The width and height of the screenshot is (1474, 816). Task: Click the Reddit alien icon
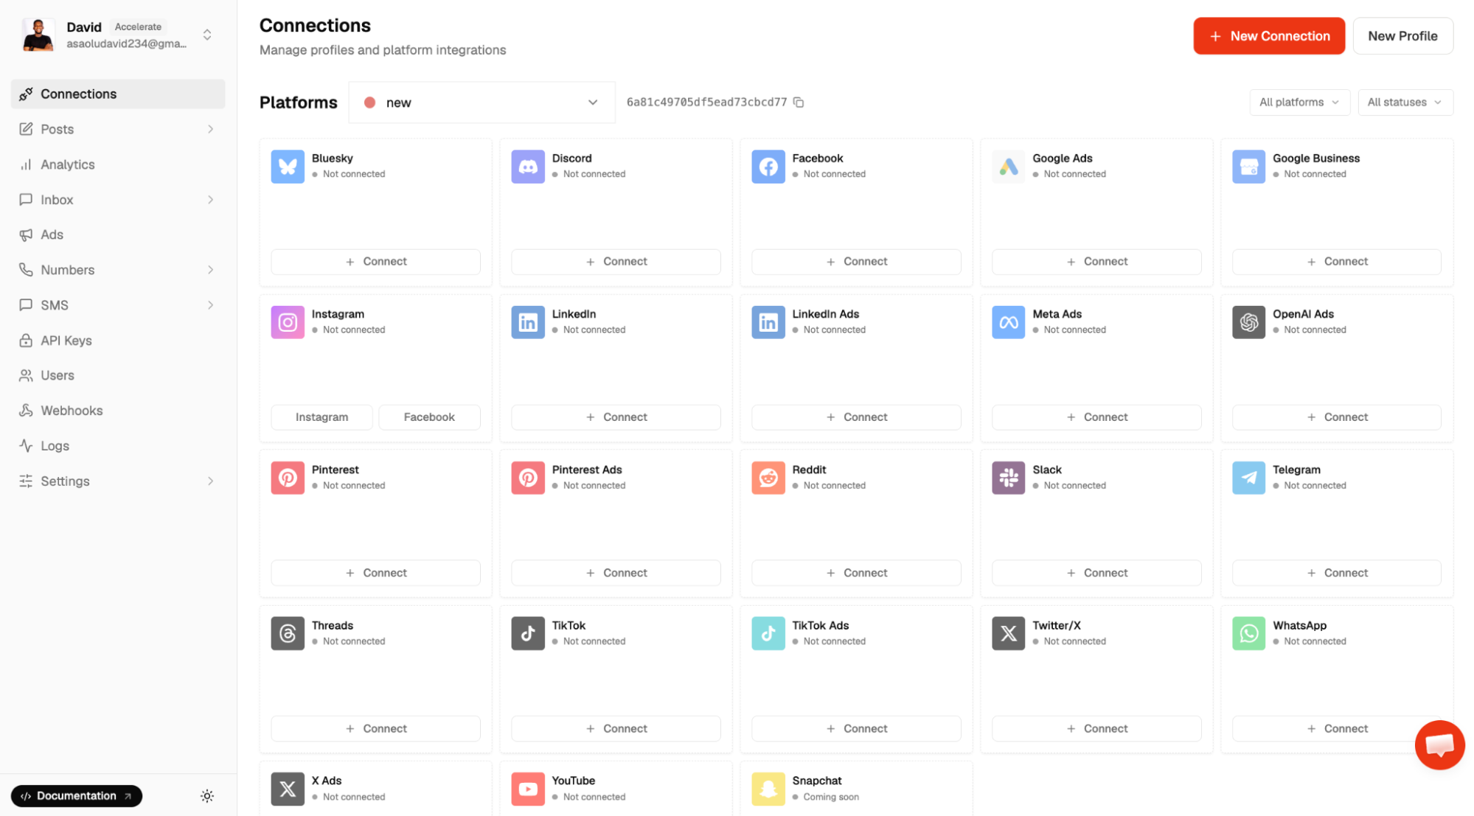(x=768, y=478)
